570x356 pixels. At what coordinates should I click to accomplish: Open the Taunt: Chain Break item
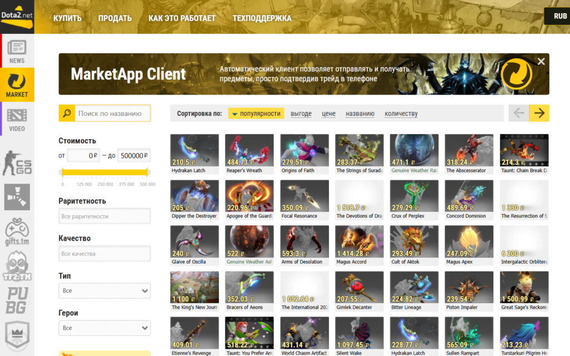524,154
